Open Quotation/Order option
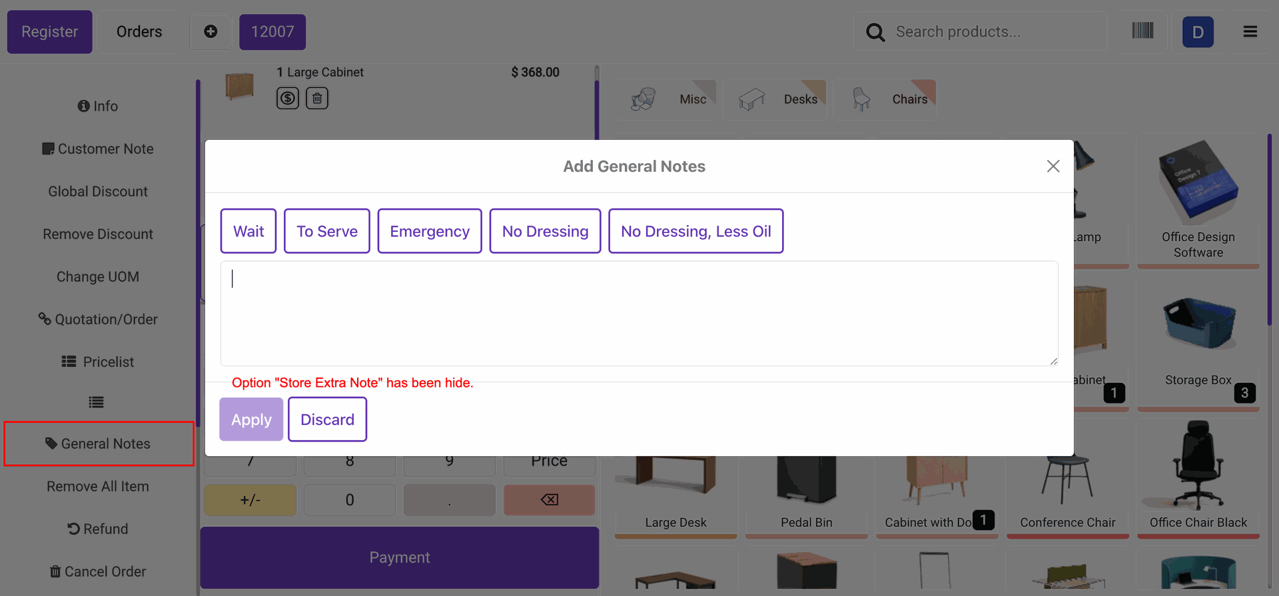1279x596 pixels. [98, 319]
